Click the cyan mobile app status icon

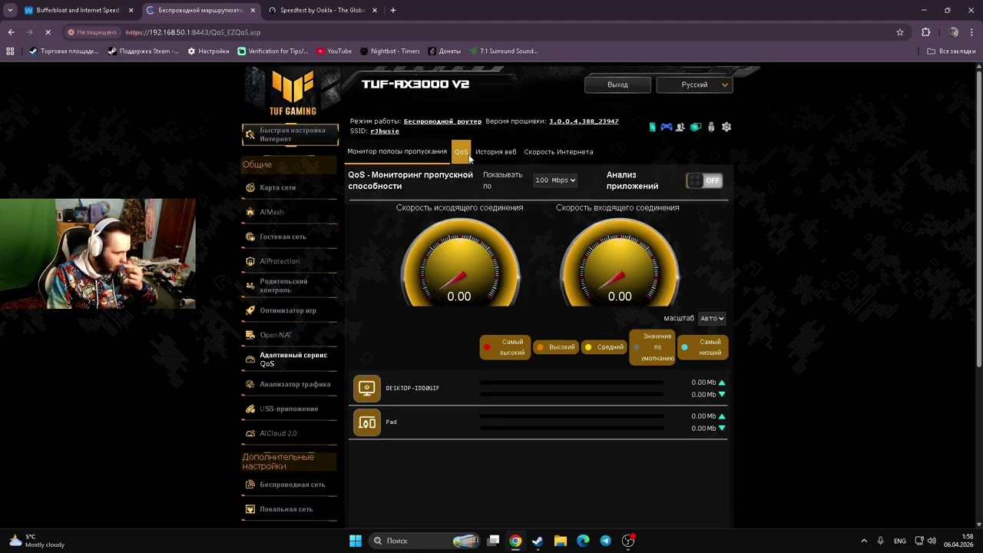click(653, 127)
